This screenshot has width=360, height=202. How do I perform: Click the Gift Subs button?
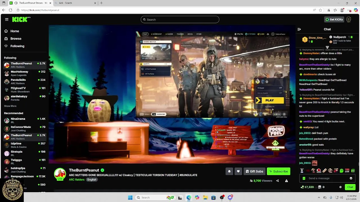click(x=254, y=171)
